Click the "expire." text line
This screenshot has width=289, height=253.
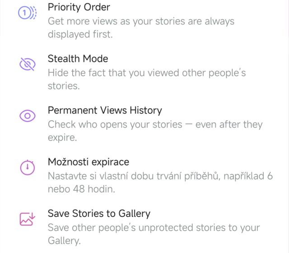pyautogui.click(x=63, y=138)
